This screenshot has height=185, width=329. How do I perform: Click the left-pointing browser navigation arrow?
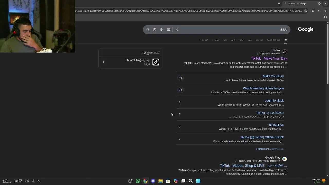(319, 11)
